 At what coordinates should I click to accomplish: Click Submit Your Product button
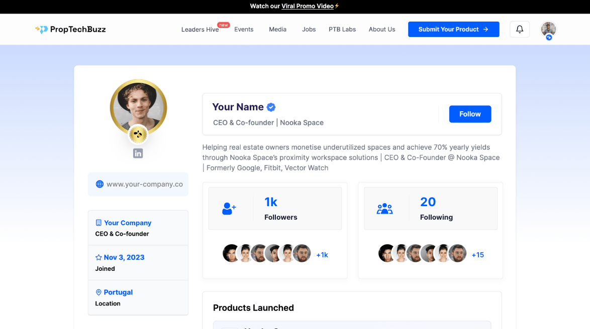pos(453,29)
